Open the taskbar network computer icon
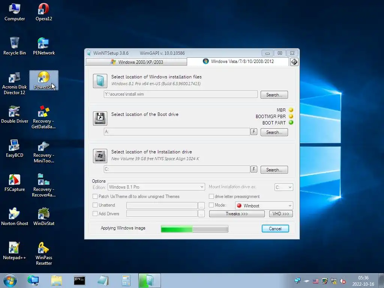Screen dimensions: 384x288 pyautogui.click(x=33, y=280)
